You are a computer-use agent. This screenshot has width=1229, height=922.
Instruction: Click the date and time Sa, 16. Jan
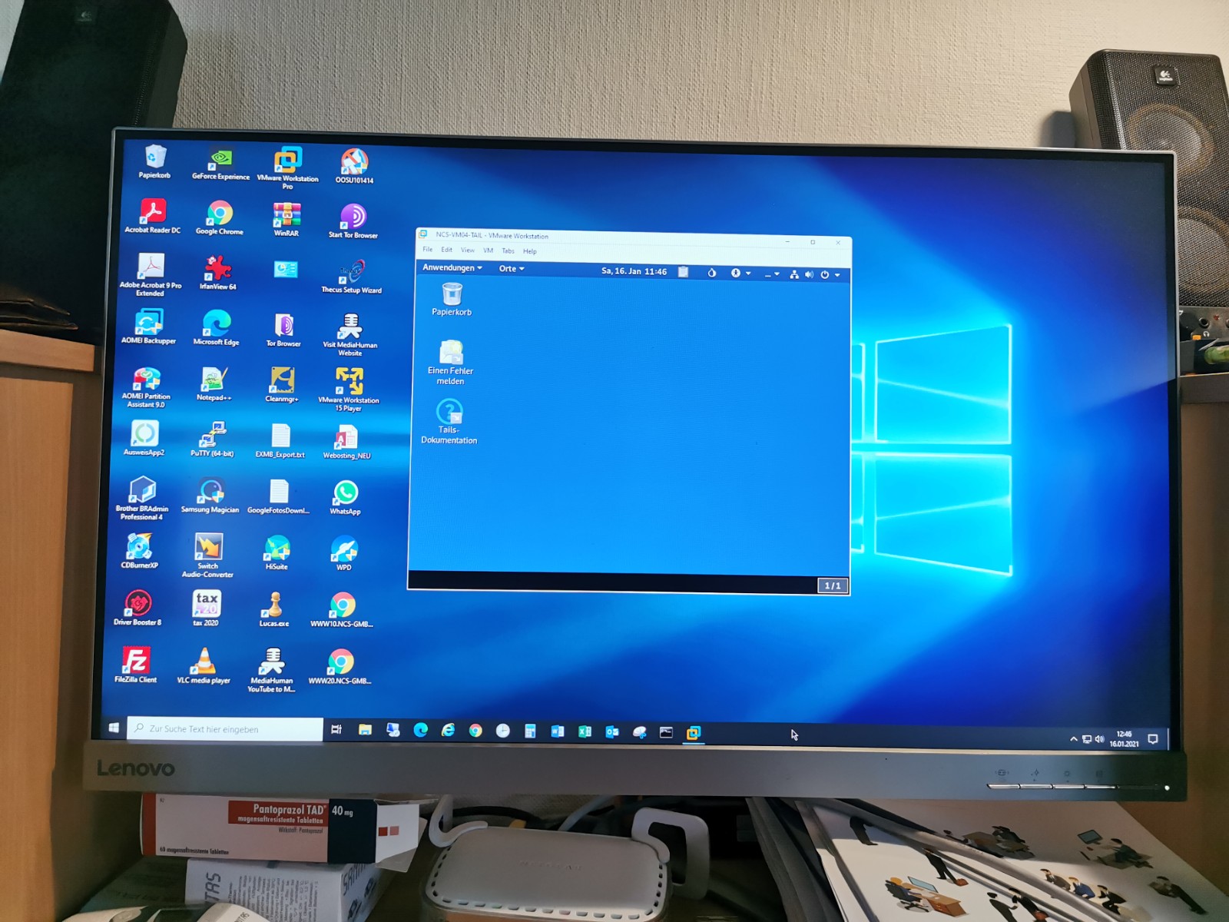(634, 271)
